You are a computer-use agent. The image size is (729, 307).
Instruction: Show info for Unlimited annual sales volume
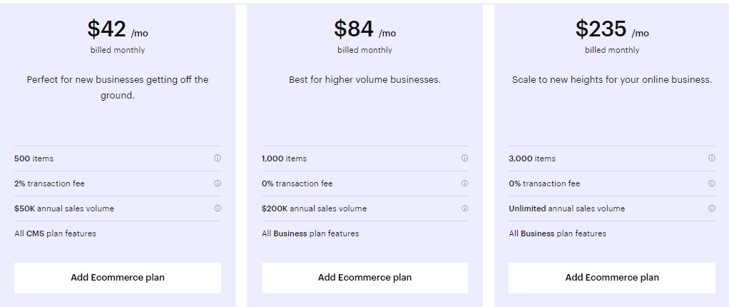tap(712, 208)
